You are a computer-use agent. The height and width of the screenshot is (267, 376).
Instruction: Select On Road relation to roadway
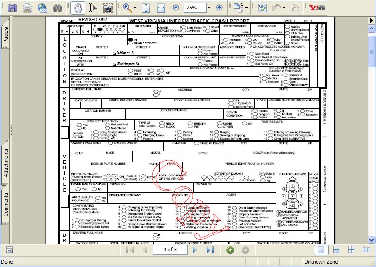(264, 75)
